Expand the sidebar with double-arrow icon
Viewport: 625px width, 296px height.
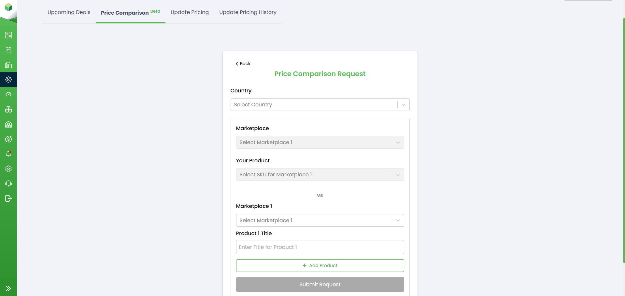point(8,289)
